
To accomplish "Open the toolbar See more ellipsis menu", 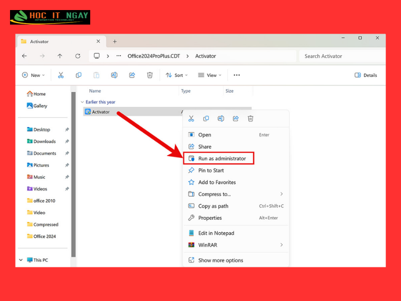I will 237,75.
